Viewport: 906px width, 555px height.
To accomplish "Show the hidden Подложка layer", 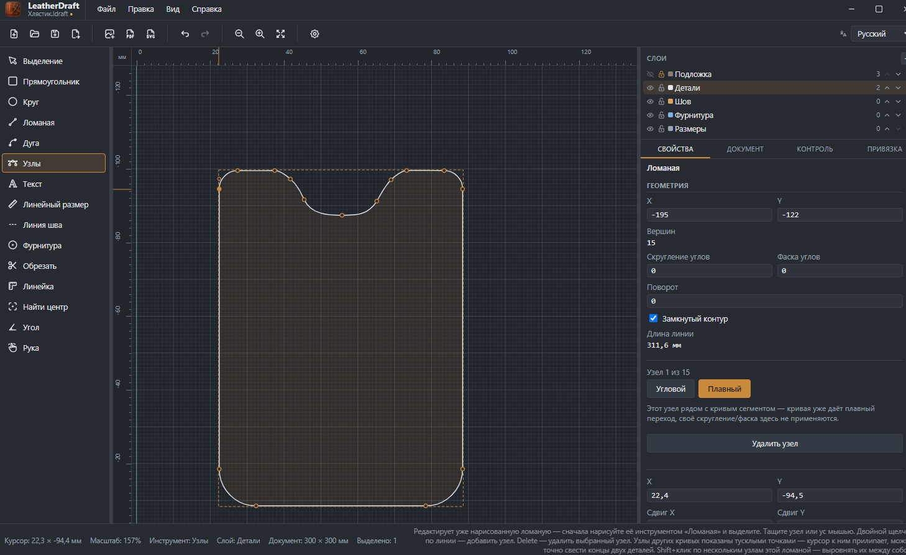I will point(651,74).
